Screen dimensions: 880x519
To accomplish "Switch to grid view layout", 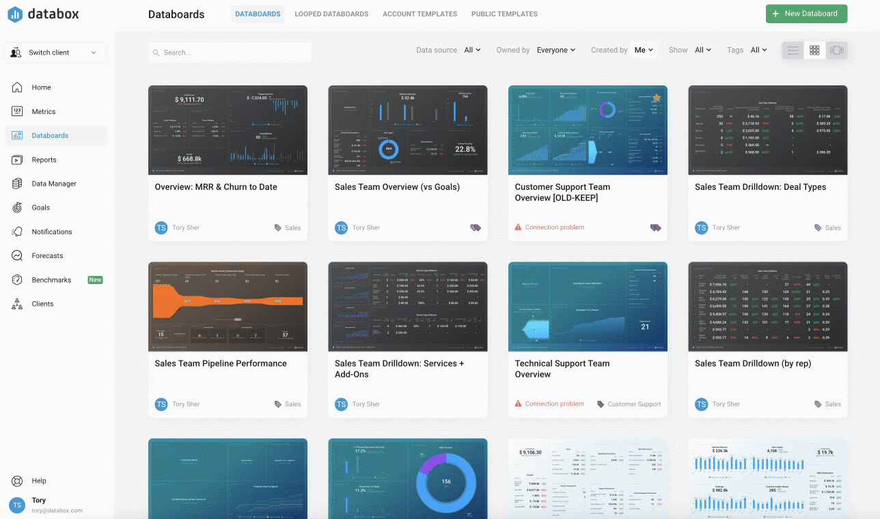I will tap(814, 50).
